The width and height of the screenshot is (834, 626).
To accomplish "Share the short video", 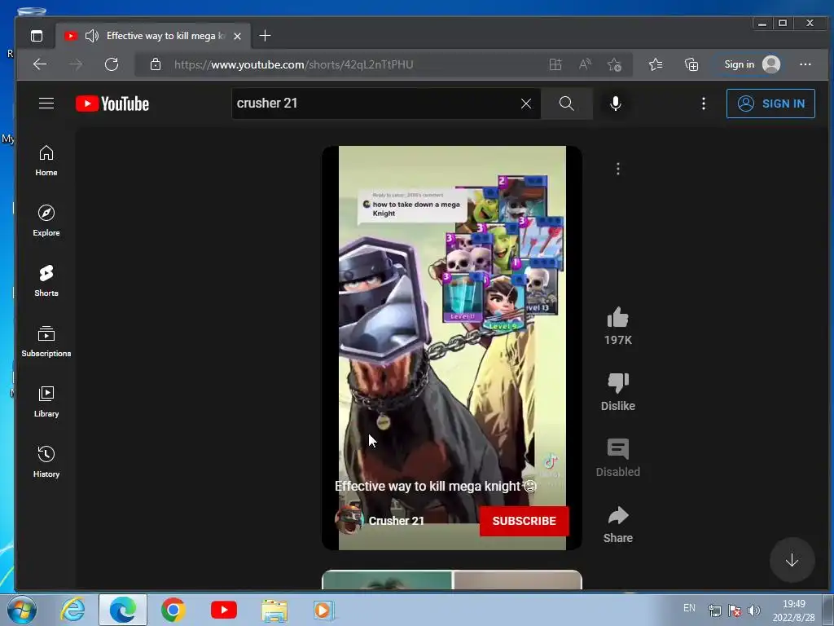I will 617,515.
